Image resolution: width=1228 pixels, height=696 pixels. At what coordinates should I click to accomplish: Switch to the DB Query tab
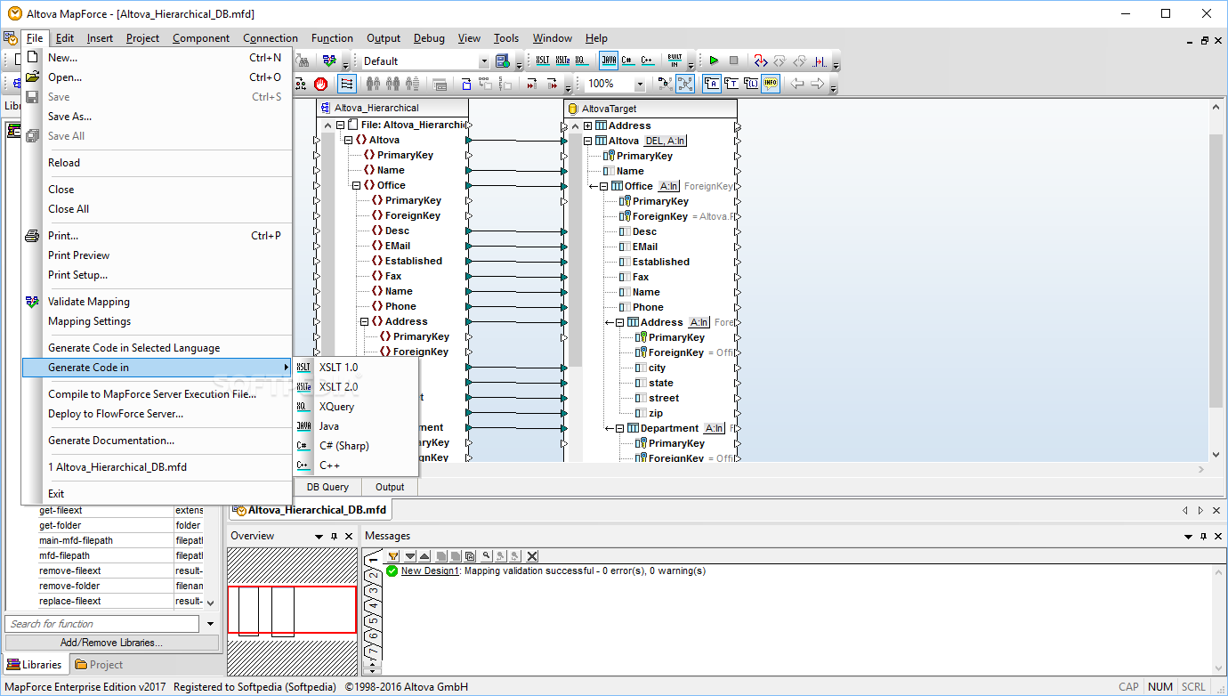coord(327,487)
